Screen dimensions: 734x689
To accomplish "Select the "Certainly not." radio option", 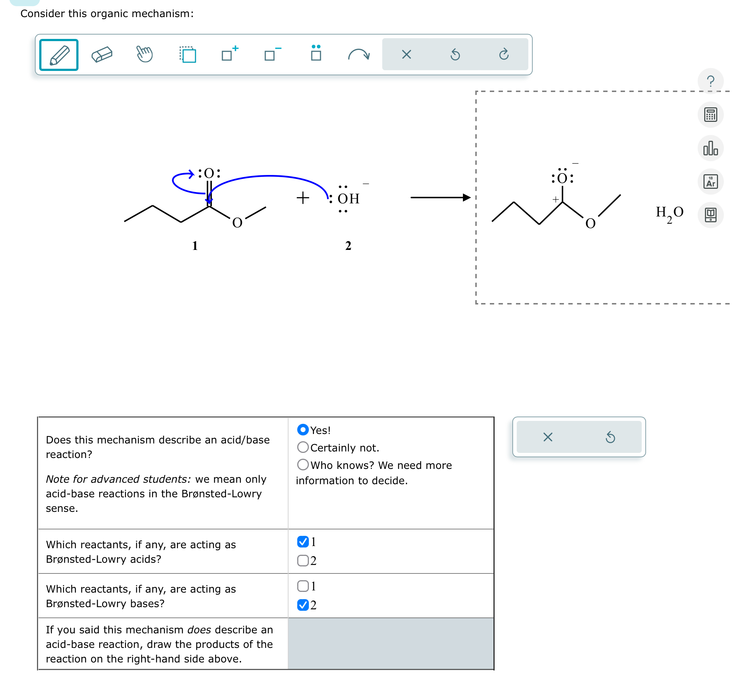I will tap(303, 447).
